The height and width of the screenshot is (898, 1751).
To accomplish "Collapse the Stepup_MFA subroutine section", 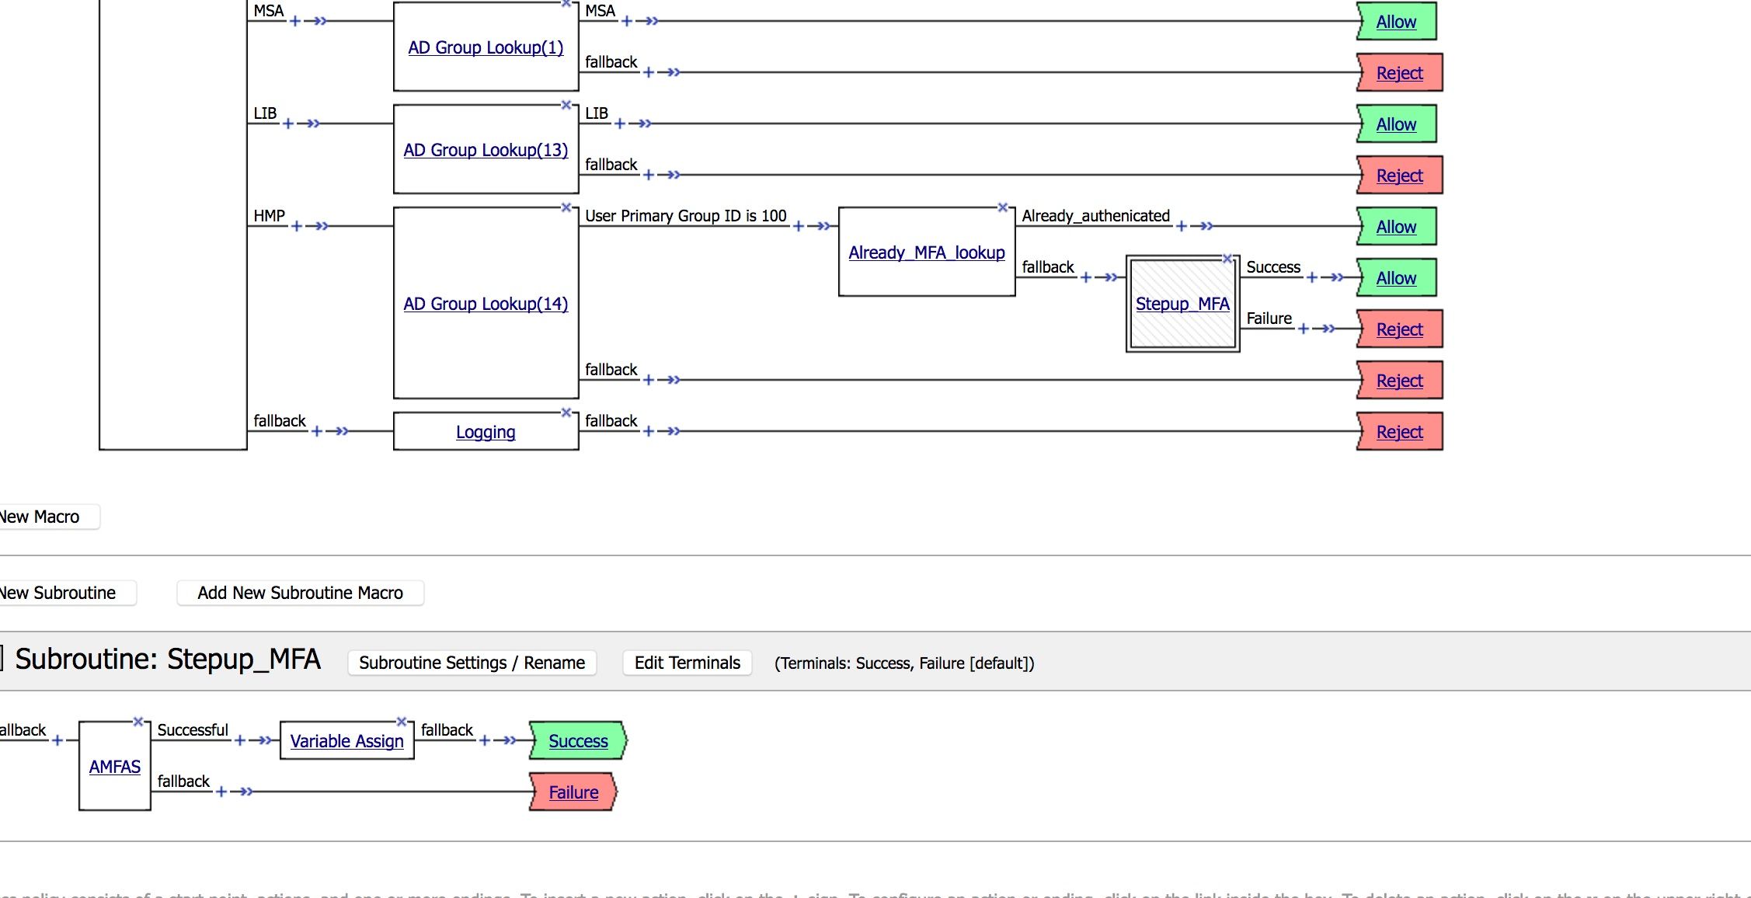I will (2, 658).
